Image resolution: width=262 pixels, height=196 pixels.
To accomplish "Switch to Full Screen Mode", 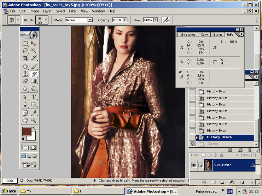I will [34, 156].
